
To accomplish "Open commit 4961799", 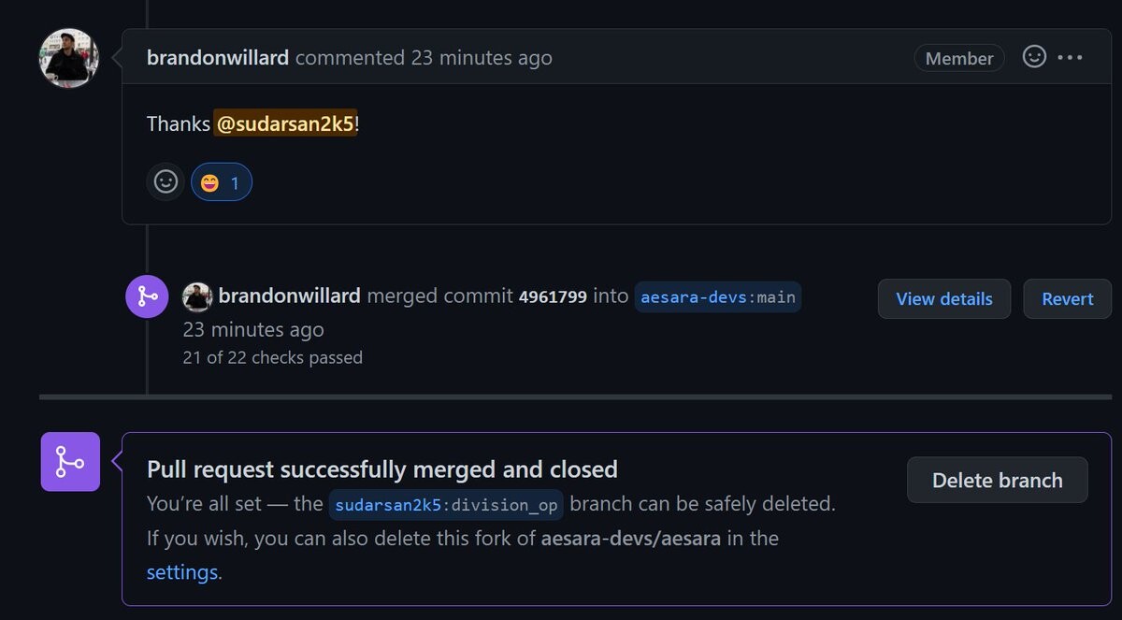I will 553,297.
